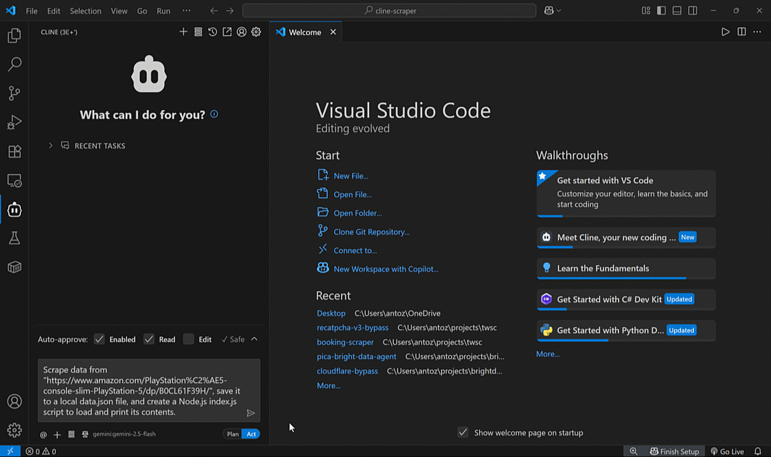Open the Extensions view
This screenshot has width=771, height=457.
14,151
